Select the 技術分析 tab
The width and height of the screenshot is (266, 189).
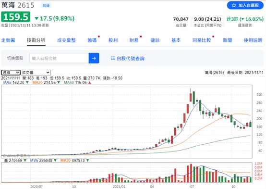pos(36,40)
